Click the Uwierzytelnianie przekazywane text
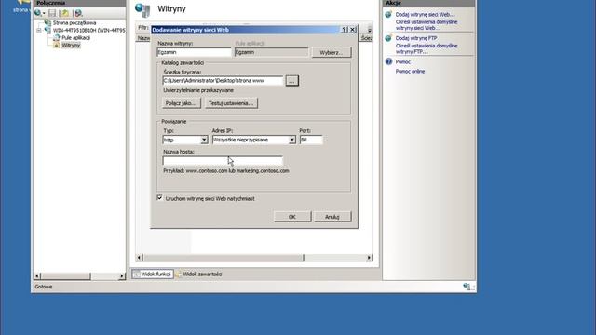The image size is (596, 335). click(x=198, y=90)
